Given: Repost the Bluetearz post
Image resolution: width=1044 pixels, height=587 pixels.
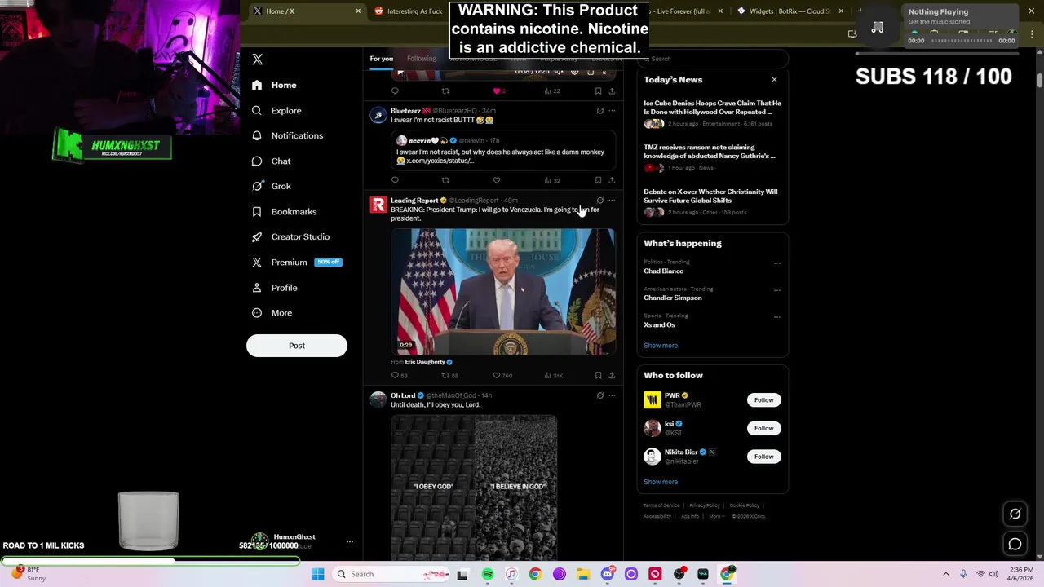Looking at the screenshot, I should tap(445, 180).
